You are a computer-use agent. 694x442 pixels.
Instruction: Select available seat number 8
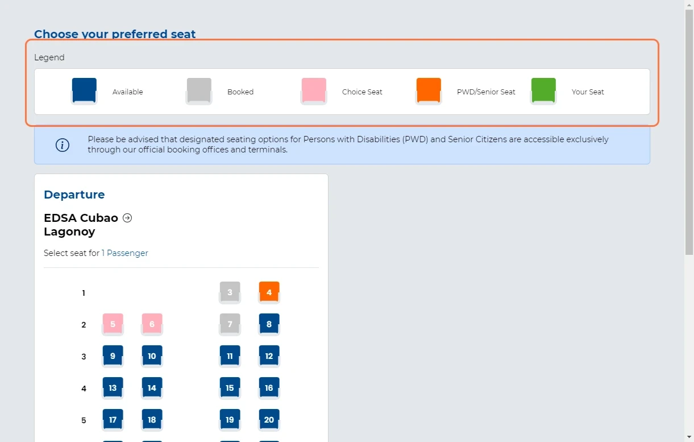(269, 324)
